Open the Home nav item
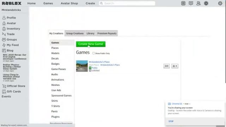Screen dimensions: 226x127 [31, 3]
